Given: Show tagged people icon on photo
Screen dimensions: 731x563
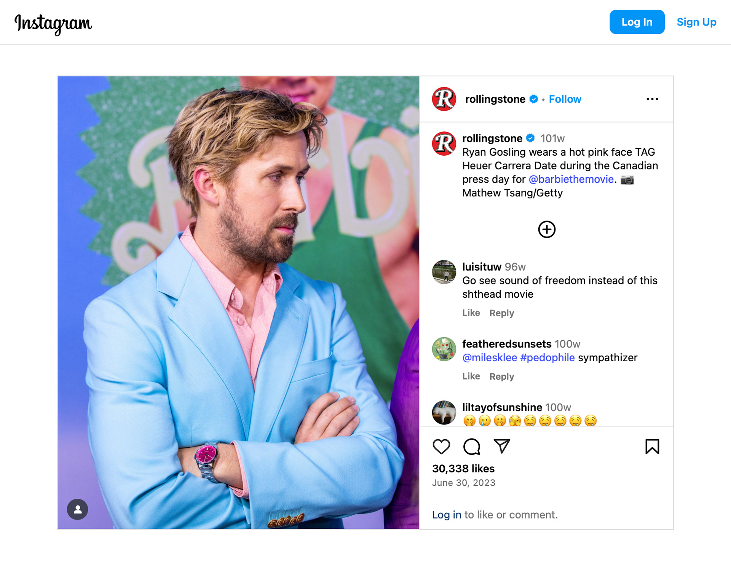Looking at the screenshot, I should tap(78, 509).
